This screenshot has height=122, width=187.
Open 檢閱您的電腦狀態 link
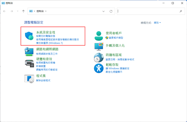pos(46,36)
